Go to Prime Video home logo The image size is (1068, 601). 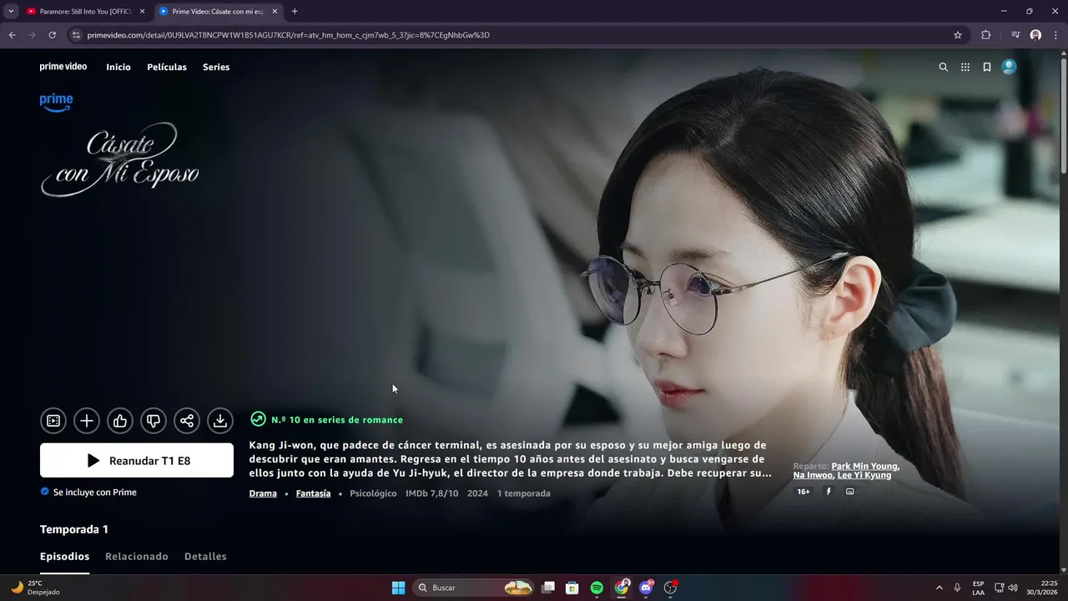[63, 66]
